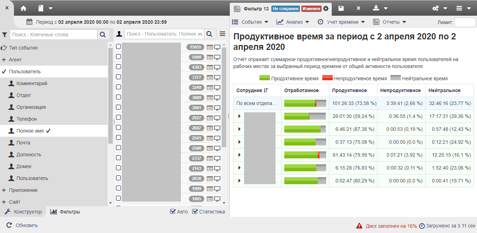Sort by the Сотрудник column icon
477x233 pixels.
(x=266, y=90)
